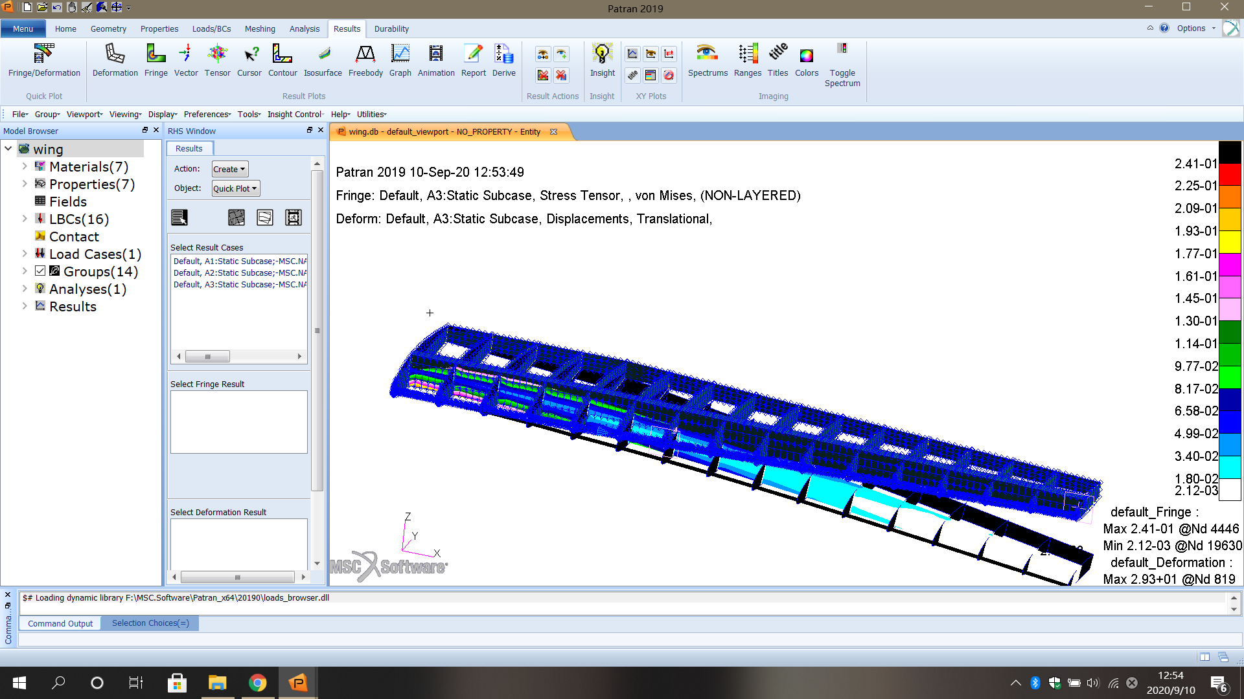The image size is (1244, 699).
Task: Expand the LBCs(16) tree node
Action: tap(25, 219)
